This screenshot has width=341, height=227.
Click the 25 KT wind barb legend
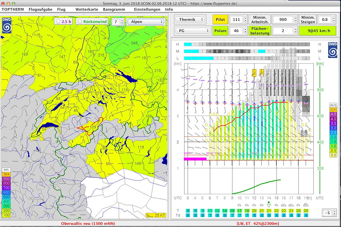[156, 215]
